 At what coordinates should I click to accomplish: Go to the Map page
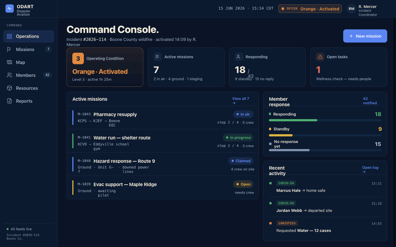click(29, 62)
